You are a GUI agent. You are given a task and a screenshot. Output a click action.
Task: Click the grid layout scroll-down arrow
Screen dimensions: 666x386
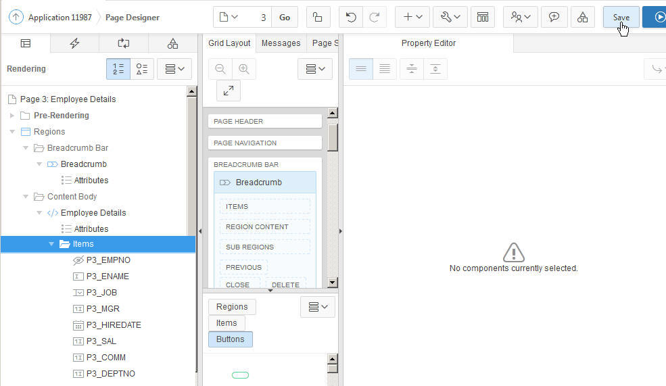(x=333, y=283)
